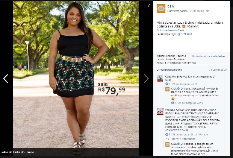Expand Ver mais 4 respostas replies

[183, 139]
